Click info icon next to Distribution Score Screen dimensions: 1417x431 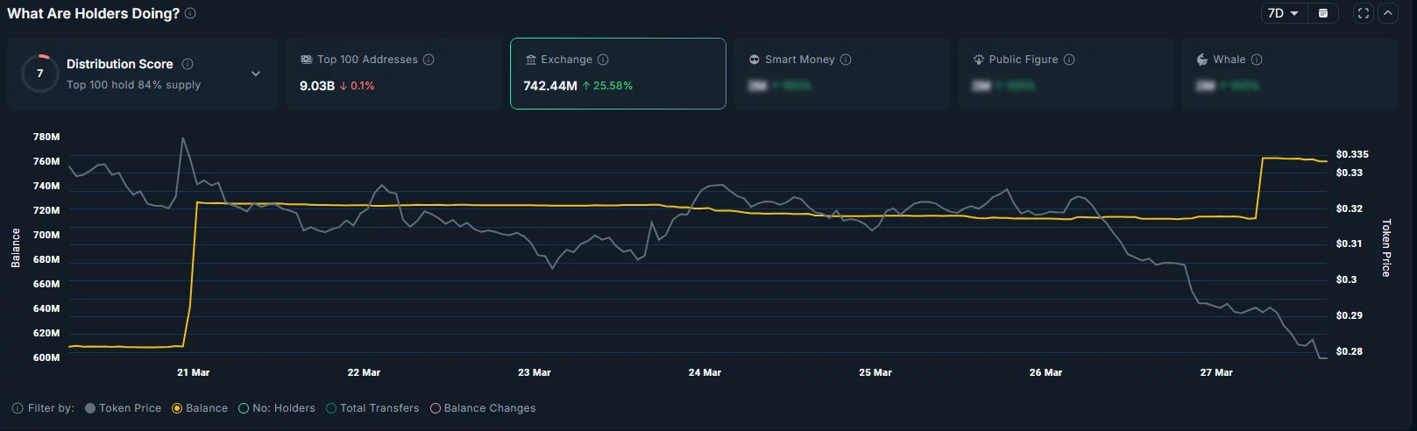click(188, 64)
